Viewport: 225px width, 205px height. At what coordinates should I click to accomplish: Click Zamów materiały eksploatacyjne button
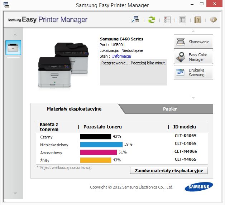tap(169, 170)
